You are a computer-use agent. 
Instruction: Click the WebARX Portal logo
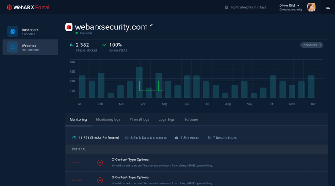click(28, 7)
